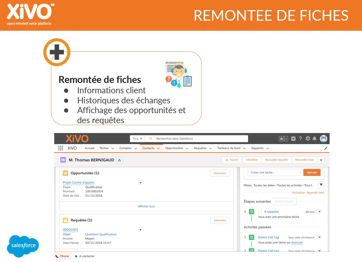Click the search magnifier icon
The image size is (362, 262).
point(151,139)
